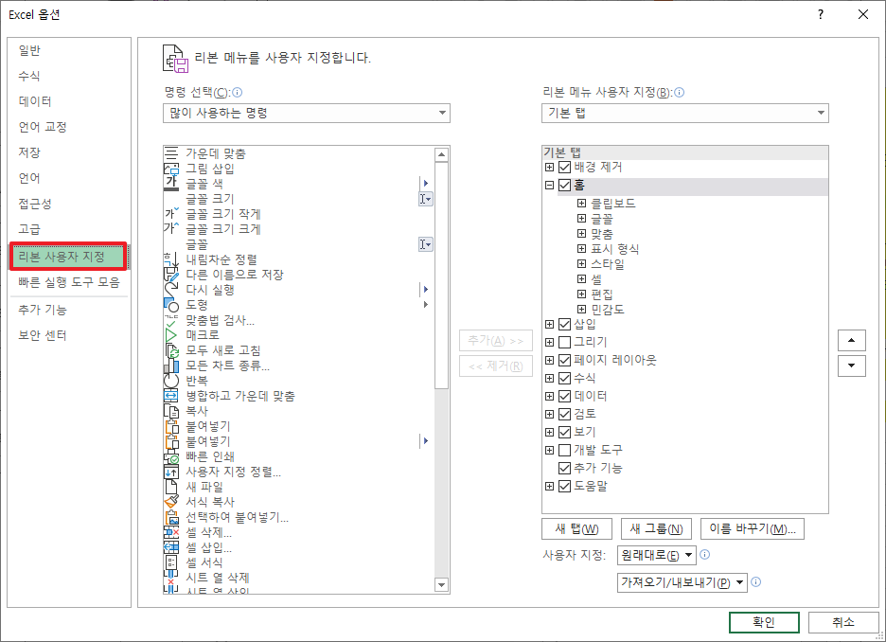The height and width of the screenshot is (642, 886).
Task: Confirm with the 확인 button
Action: pyautogui.click(x=764, y=622)
